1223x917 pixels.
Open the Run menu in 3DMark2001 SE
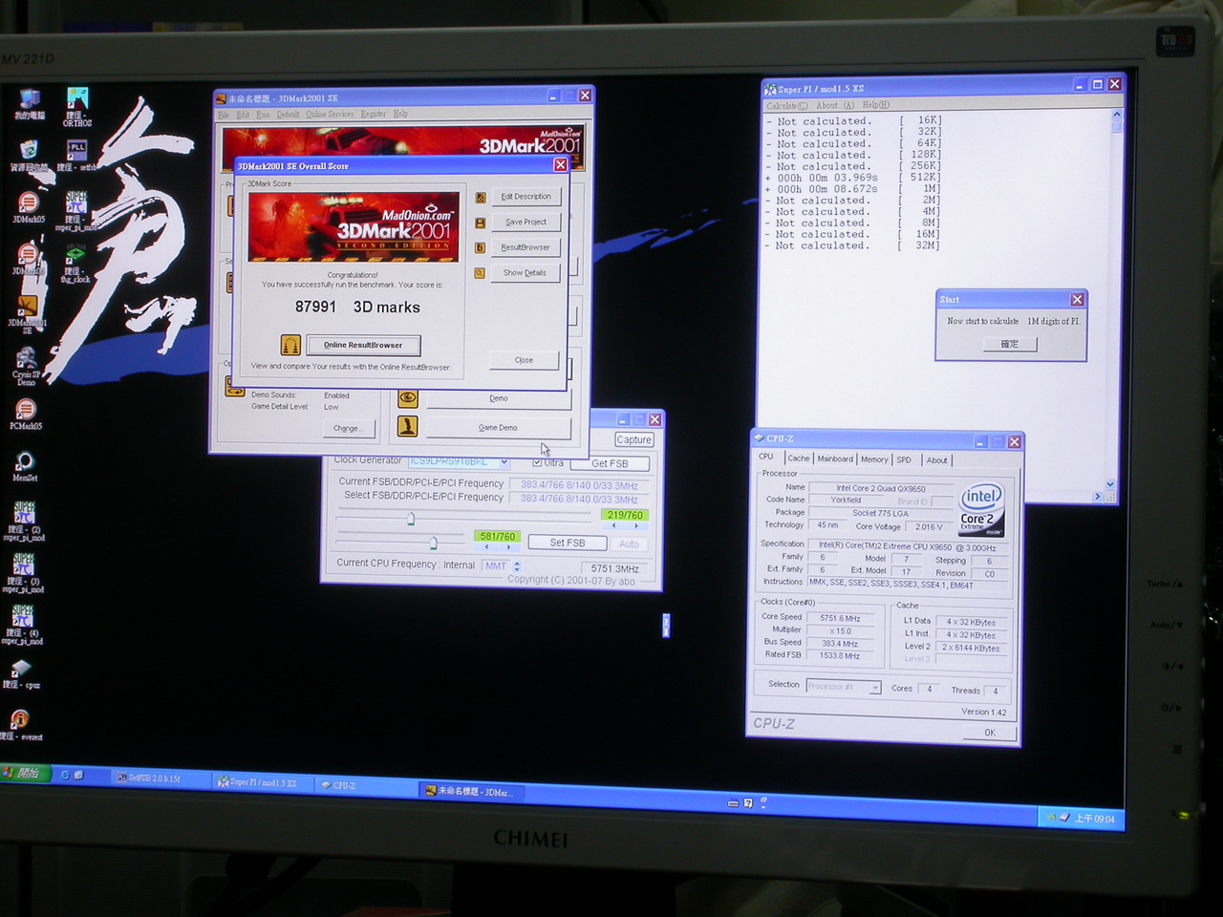(263, 115)
